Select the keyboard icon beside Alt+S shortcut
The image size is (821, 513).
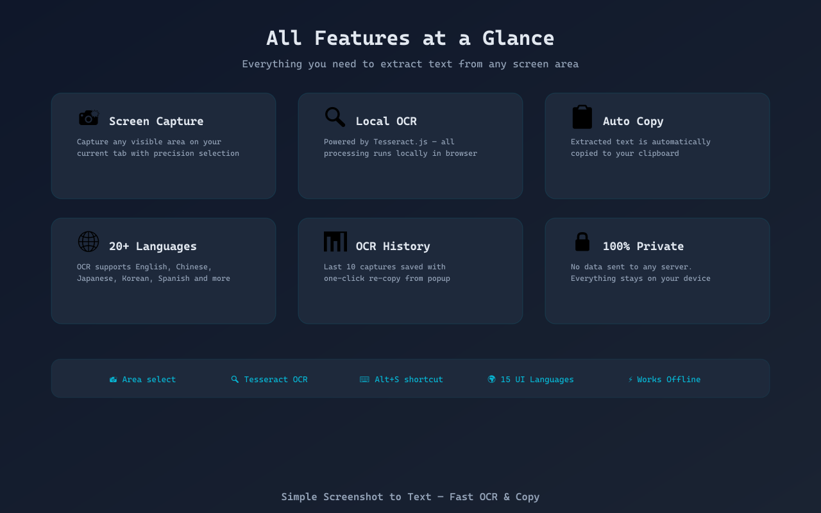(x=366, y=379)
